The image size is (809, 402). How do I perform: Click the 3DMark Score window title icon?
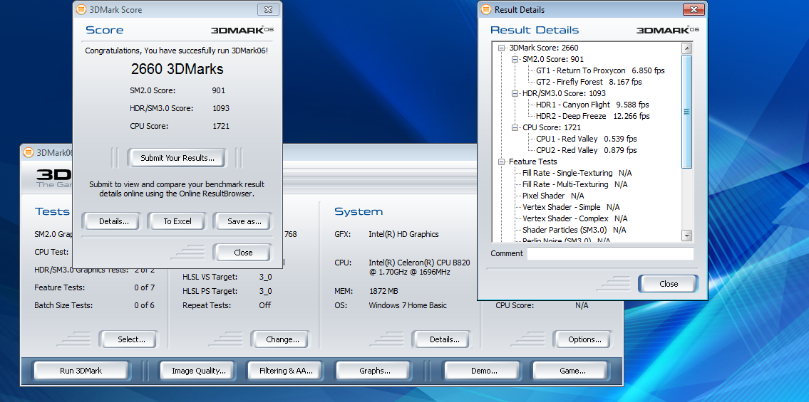(x=81, y=10)
